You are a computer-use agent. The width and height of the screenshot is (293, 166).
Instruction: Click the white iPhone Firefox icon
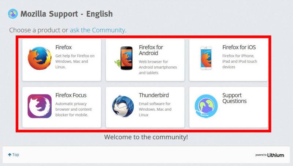206,58
